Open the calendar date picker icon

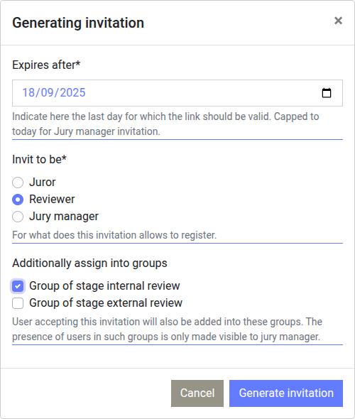[x=327, y=93]
